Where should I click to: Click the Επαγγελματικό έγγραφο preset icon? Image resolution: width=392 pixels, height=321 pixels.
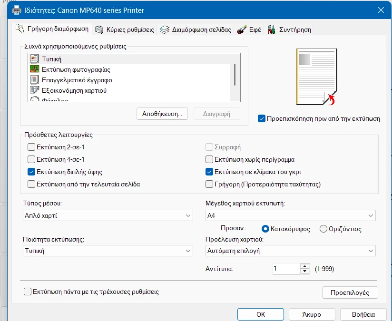[35, 80]
